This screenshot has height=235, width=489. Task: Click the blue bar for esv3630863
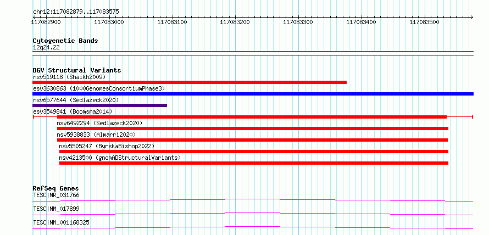253,94
